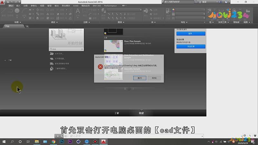Click the command line customize wrench icon
Screen dimensions: 258x145
(62, 136)
